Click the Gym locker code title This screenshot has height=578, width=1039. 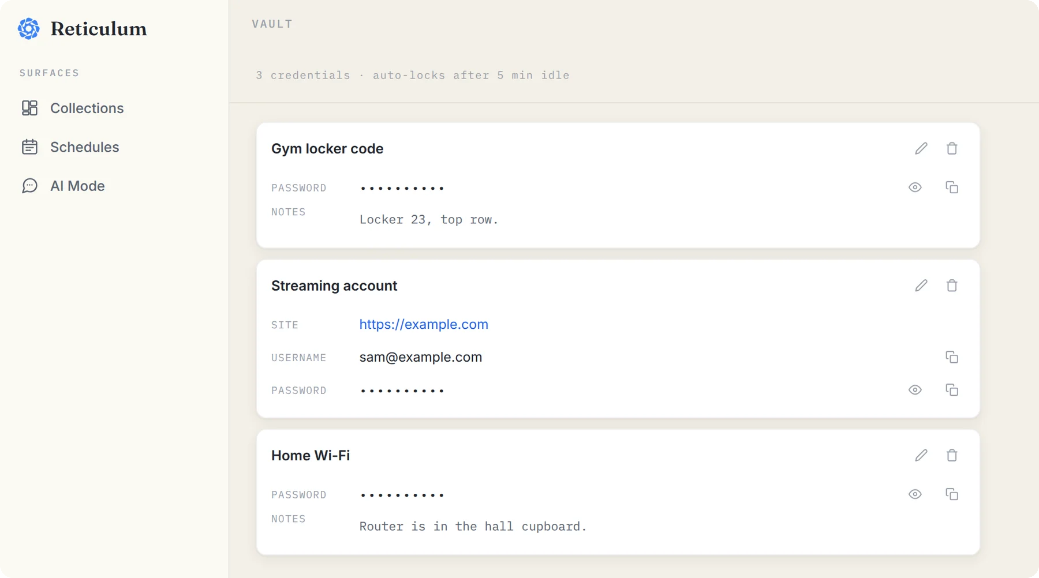pos(327,149)
